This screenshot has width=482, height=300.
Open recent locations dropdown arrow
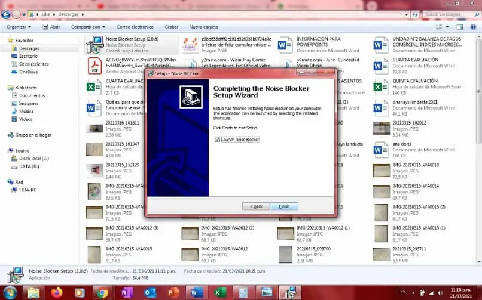24,14
